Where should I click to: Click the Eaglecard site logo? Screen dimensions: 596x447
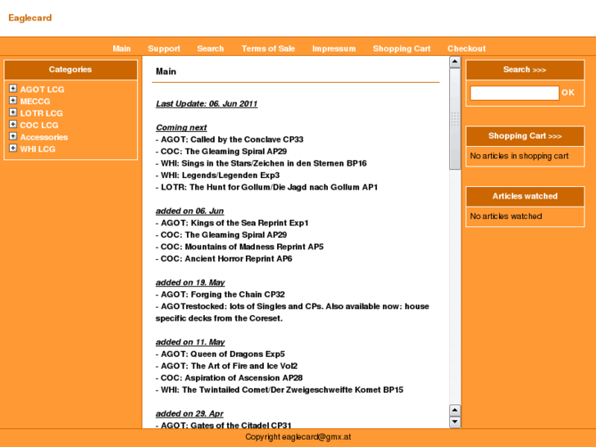[x=30, y=18]
